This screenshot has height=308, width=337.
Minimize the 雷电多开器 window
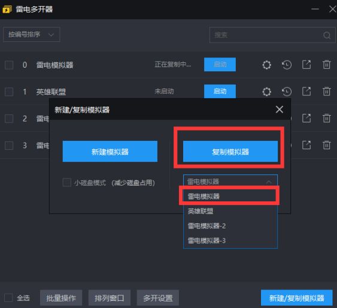(x=315, y=9)
